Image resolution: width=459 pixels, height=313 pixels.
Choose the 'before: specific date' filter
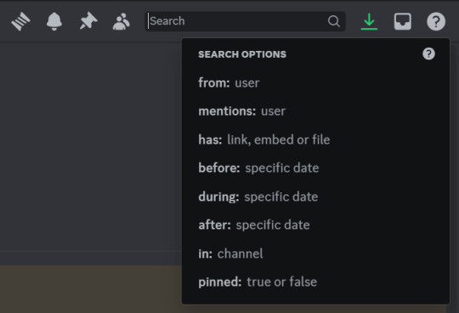pos(315,168)
